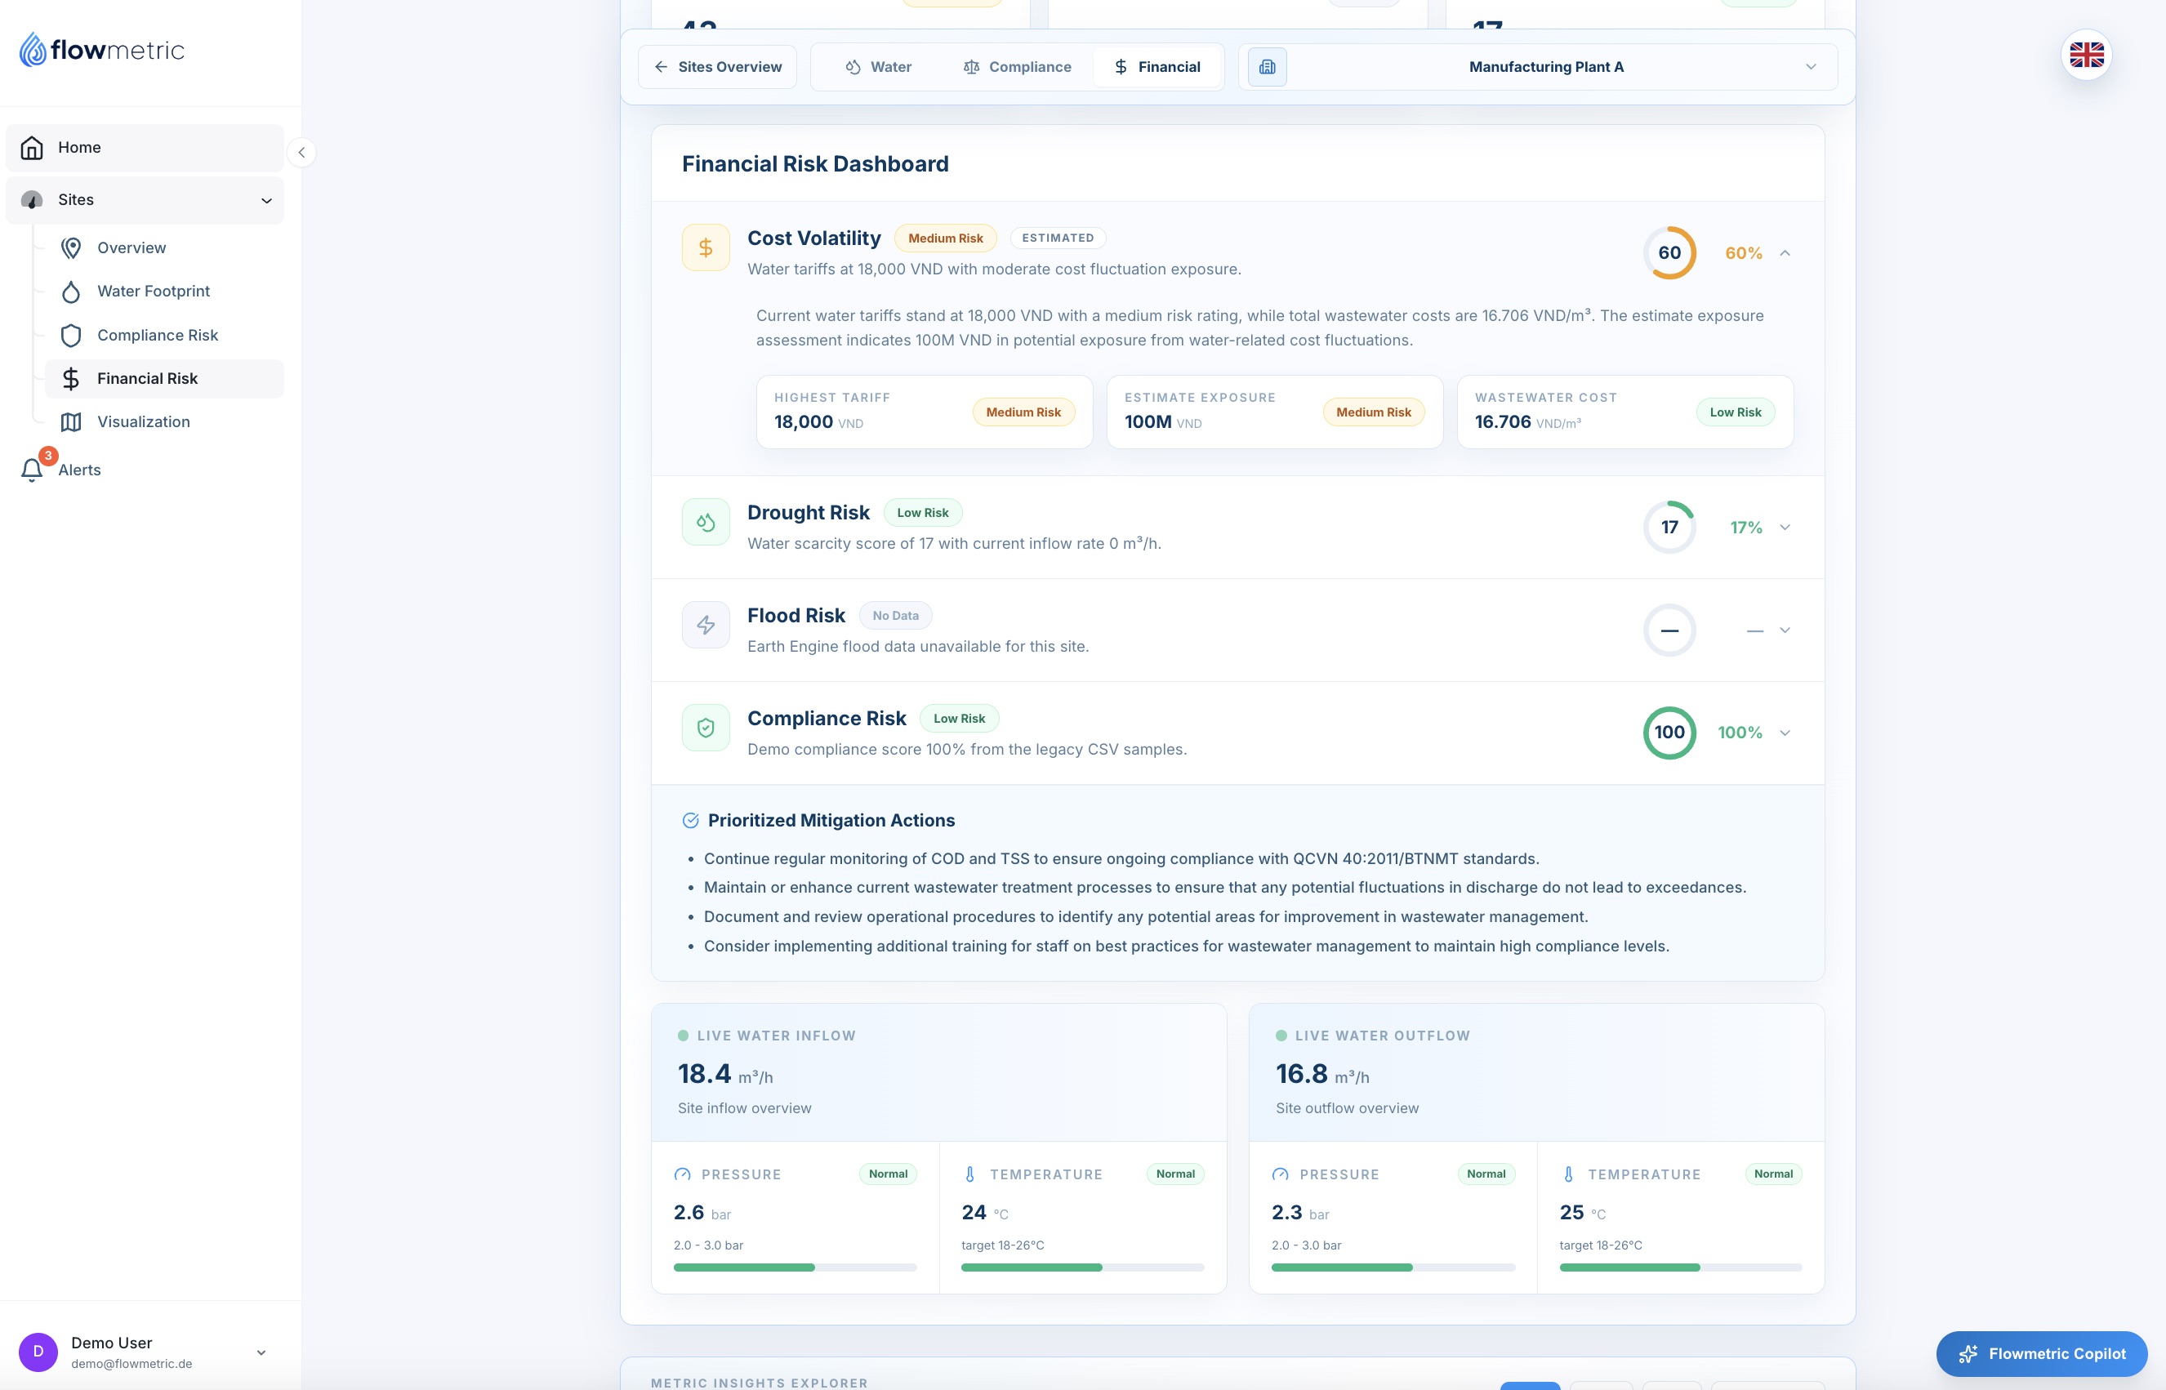The height and width of the screenshot is (1390, 2166).
Task: Click the Normal badge on outflow Temperature
Action: [x=1773, y=1174]
